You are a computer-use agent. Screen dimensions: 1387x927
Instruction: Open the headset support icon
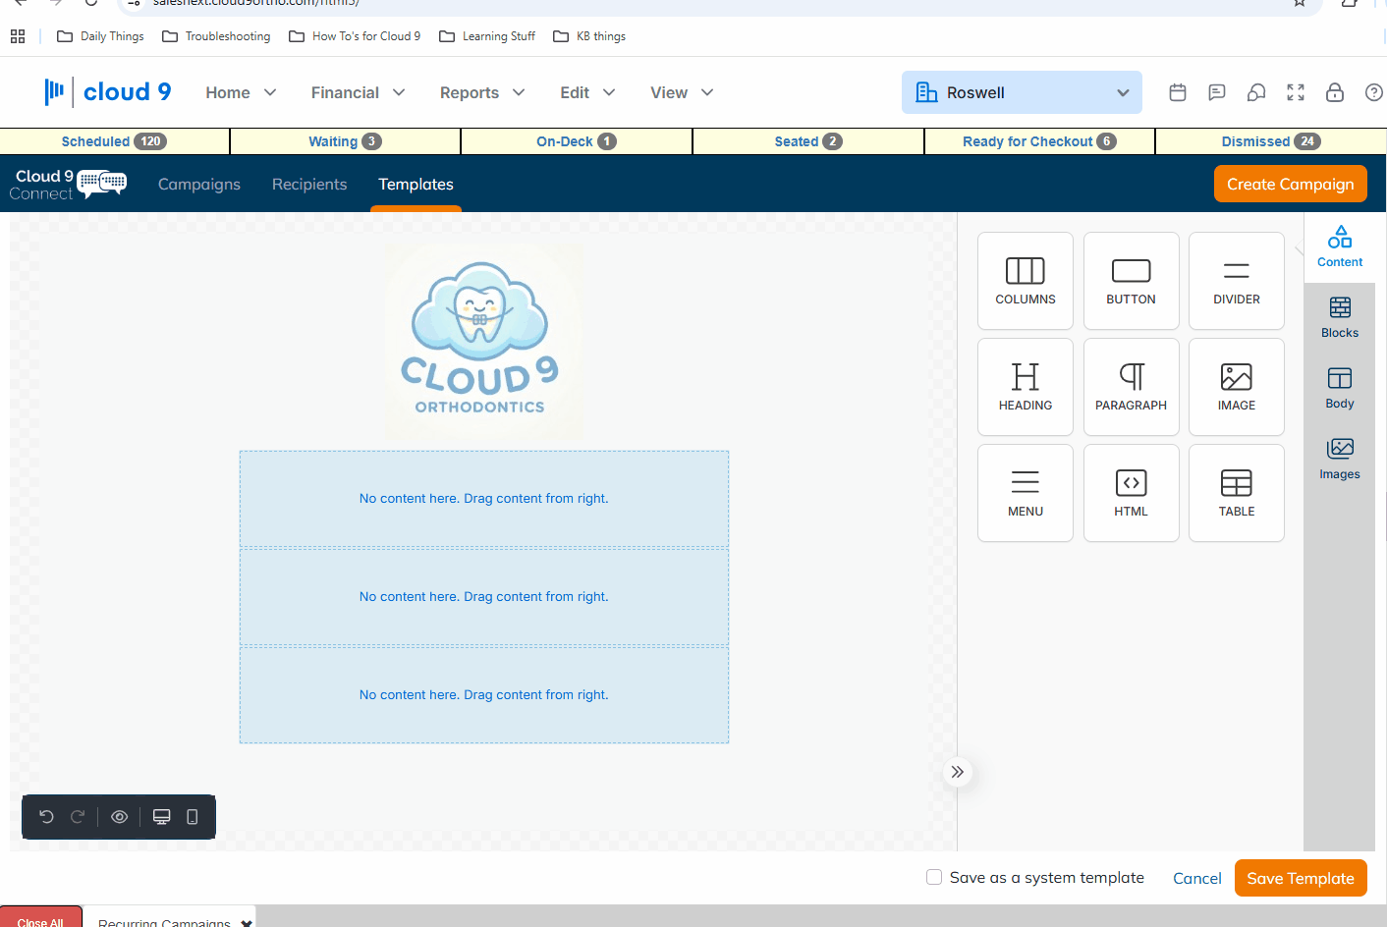click(1256, 92)
